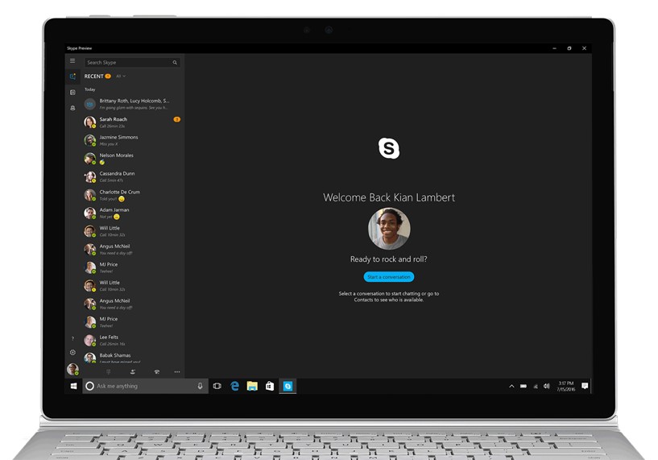
Task: Click the Skype logo in welcome pane
Action: [x=389, y=148]
